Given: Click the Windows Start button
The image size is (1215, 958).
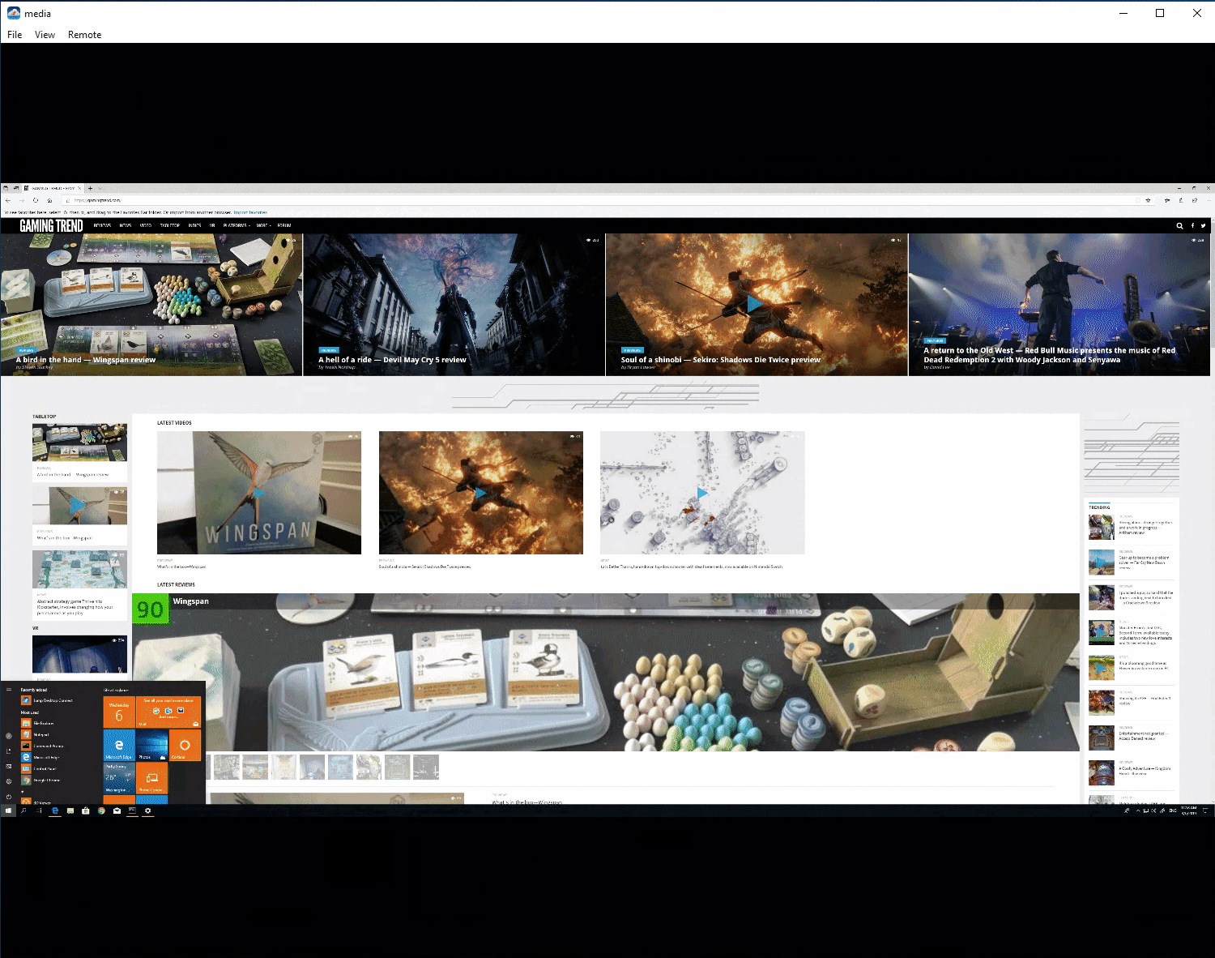Looking at the screenshot, I should (x=8, y=810).
